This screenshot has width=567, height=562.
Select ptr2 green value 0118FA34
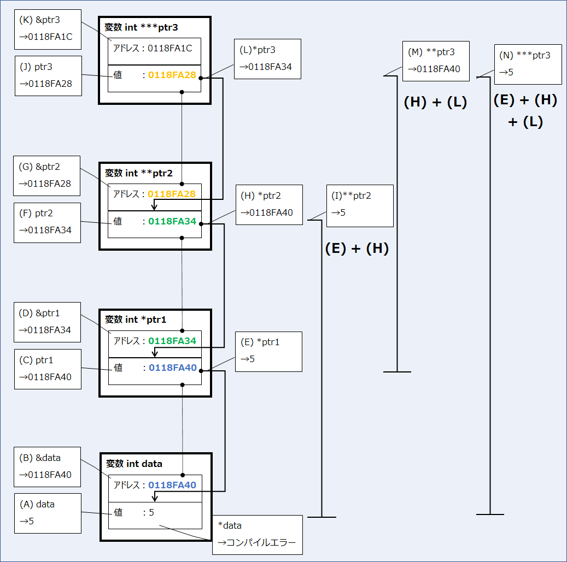(x=172, y=221)
